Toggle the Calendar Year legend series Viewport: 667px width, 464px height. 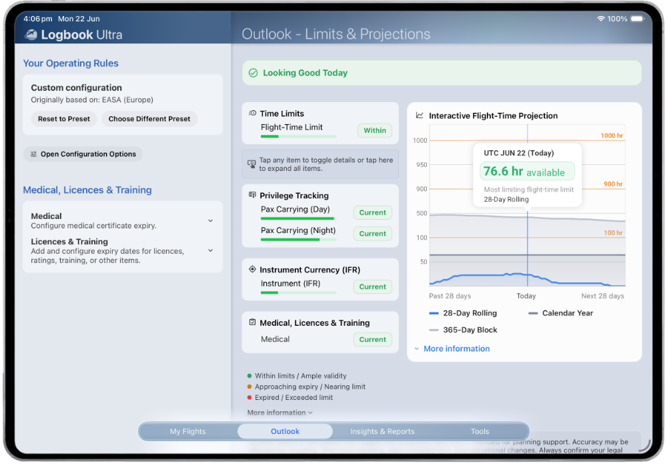[561, 313]
